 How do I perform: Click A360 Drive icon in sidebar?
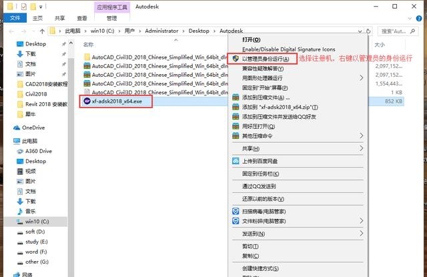(20, 151)
